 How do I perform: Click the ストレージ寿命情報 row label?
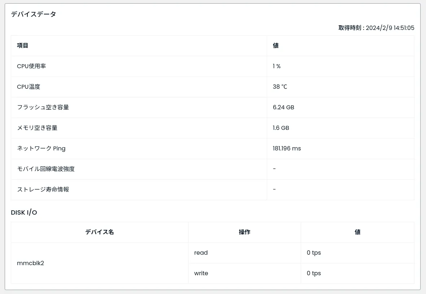coord(43,189)
